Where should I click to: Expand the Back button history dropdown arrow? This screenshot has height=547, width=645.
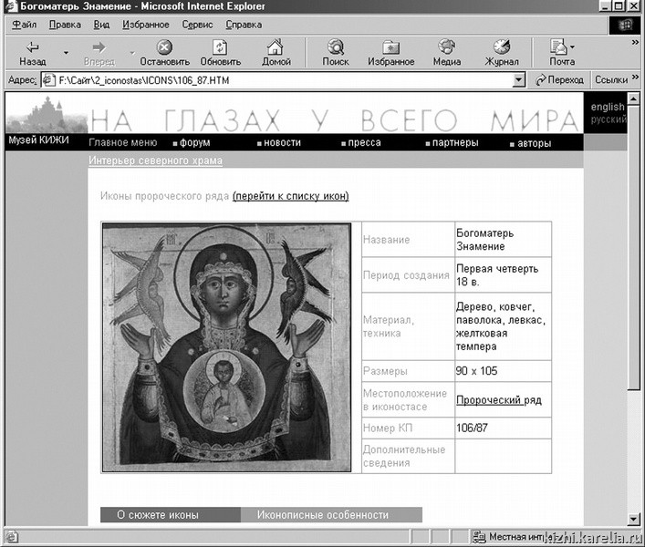66,53
